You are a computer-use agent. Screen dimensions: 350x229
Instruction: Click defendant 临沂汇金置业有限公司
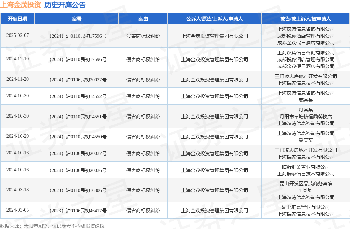306,167
